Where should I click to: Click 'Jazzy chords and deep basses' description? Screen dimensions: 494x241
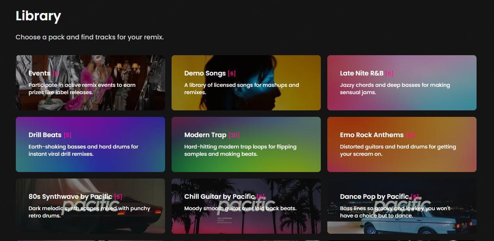point(395,89)
